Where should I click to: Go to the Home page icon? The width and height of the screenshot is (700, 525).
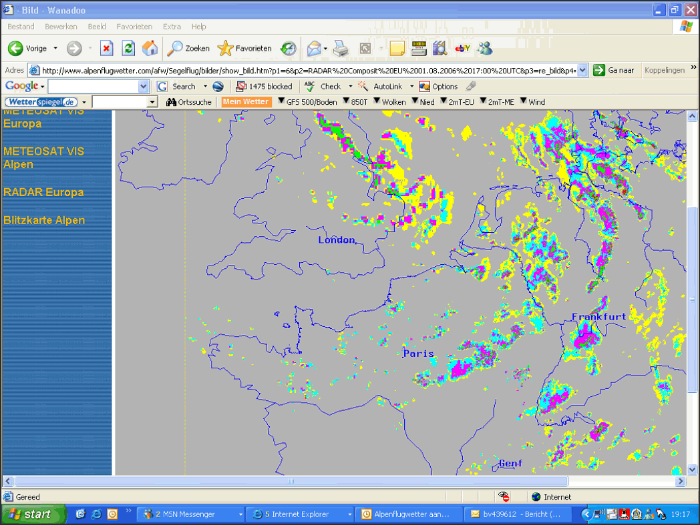[150, 49]
